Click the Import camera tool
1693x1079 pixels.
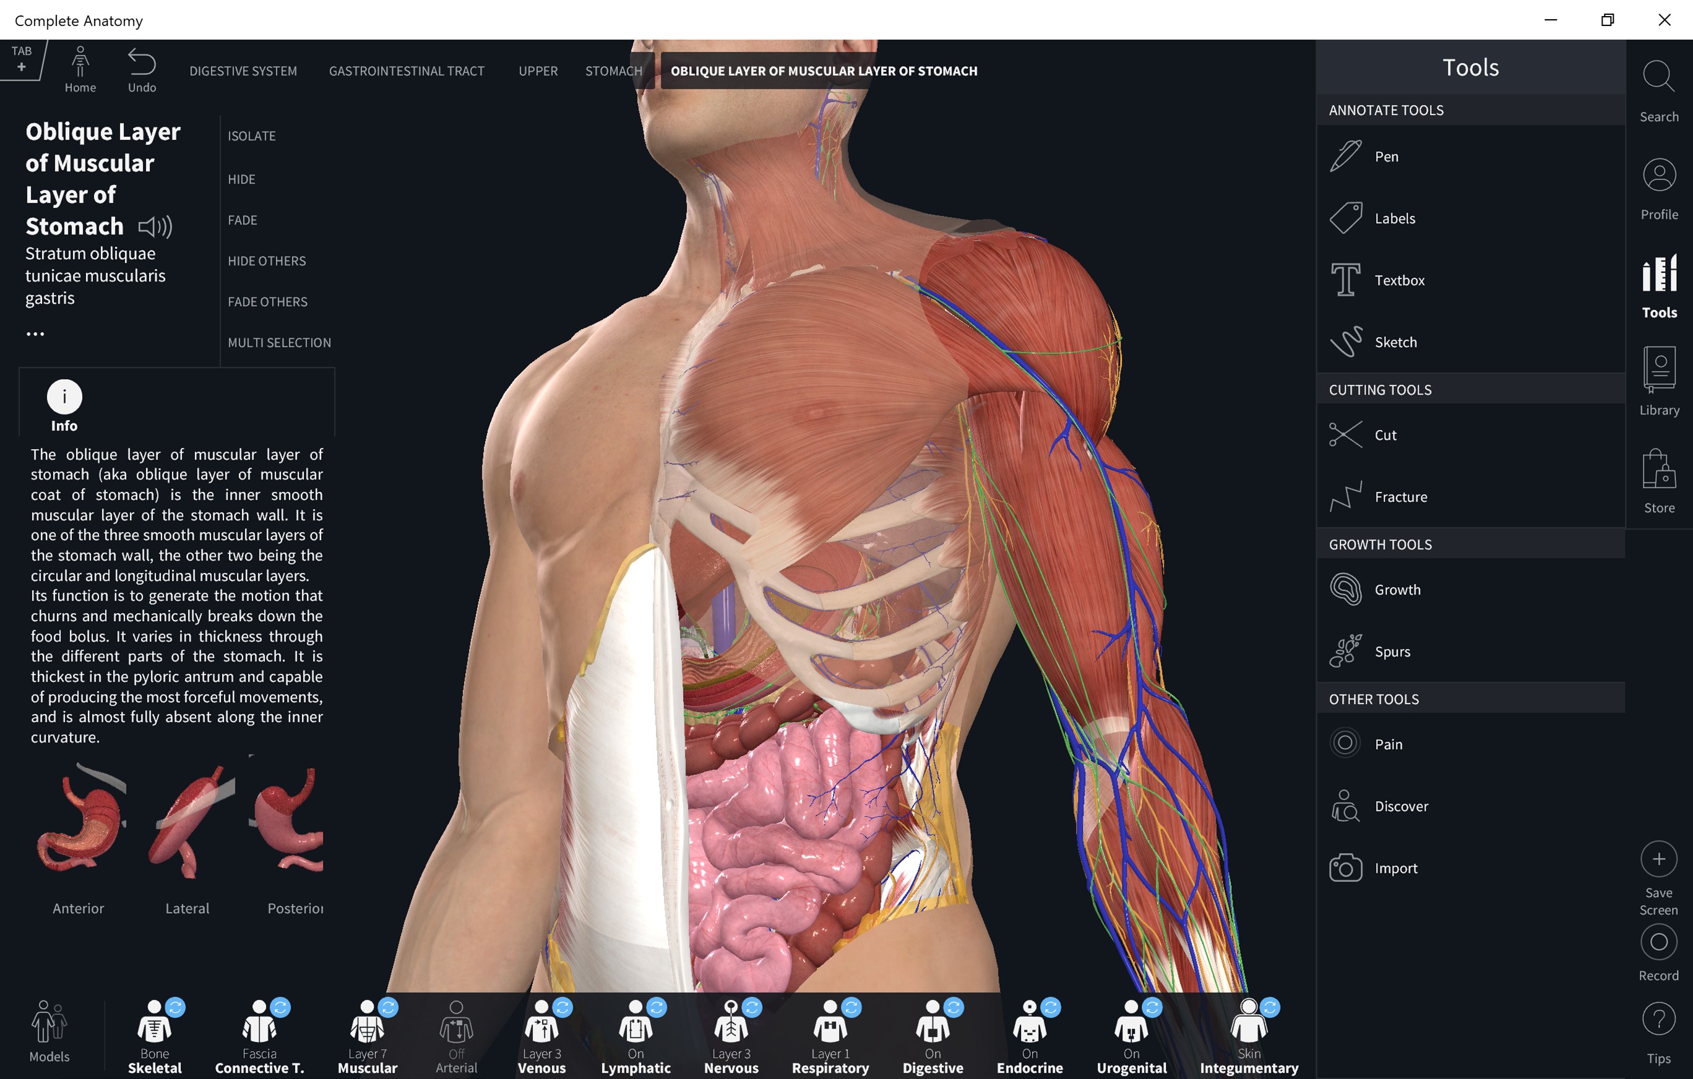coord(1346,867)
